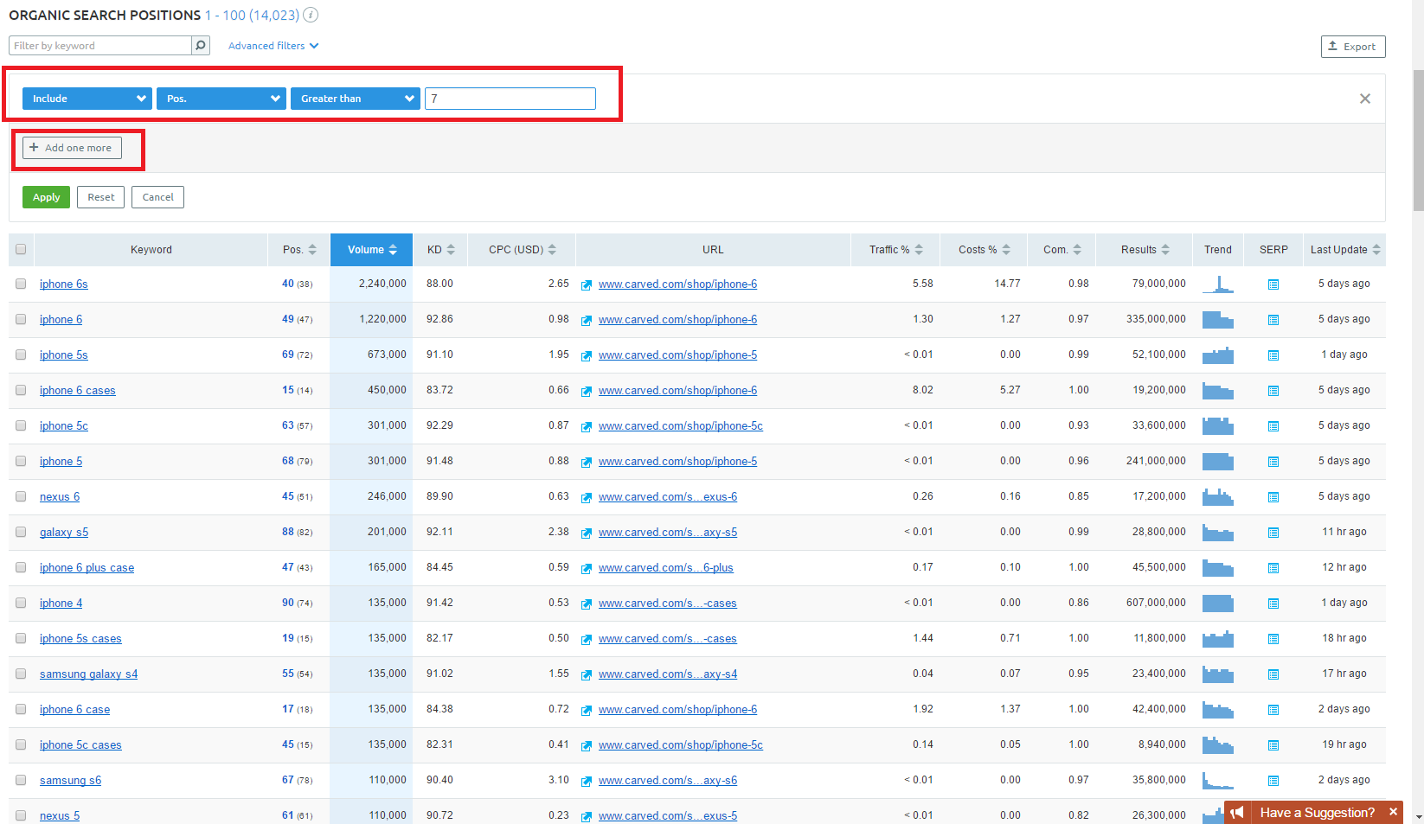Viewport: 1424px width, 824px height.
Task: Sort table by Traffic % column arrows
Action: [919, 250]
